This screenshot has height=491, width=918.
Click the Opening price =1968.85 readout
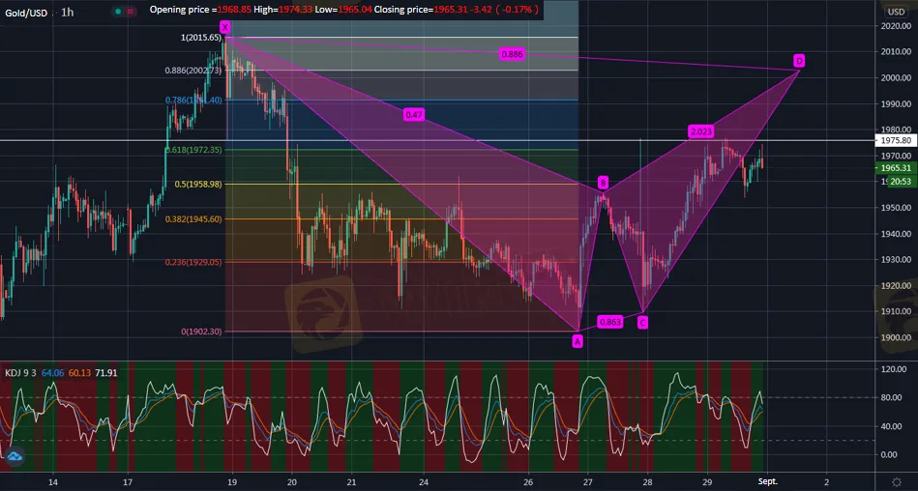200,10
